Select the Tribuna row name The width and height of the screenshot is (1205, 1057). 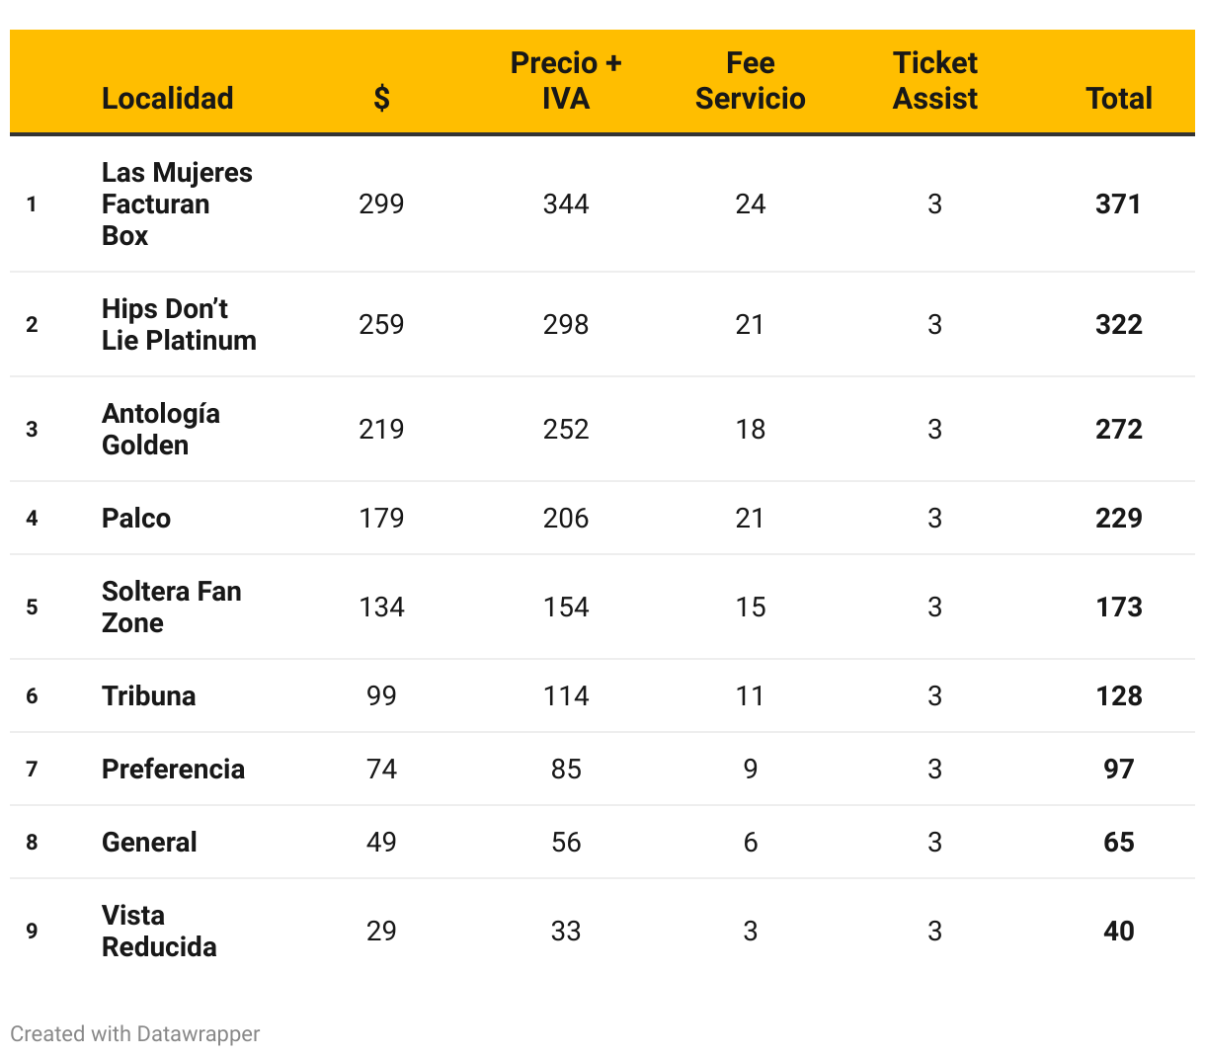(149, 695)
